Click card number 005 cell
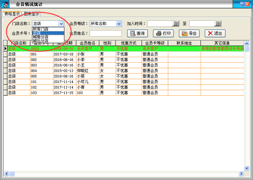This screenshot has width=253, height=180. 41,76
